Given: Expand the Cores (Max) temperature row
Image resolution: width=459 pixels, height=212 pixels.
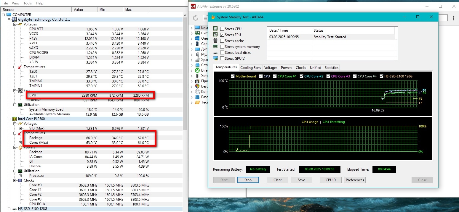Looking at the screenshot, I should [20, 143].
